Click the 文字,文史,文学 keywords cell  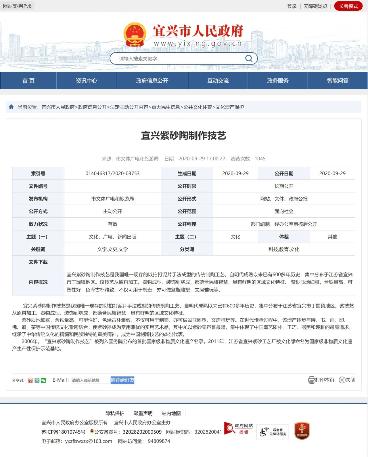[112, 250]
